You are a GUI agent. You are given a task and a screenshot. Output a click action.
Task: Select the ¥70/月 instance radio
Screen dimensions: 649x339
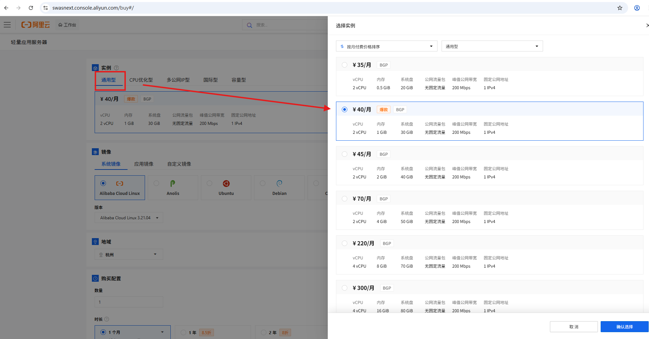345,199
